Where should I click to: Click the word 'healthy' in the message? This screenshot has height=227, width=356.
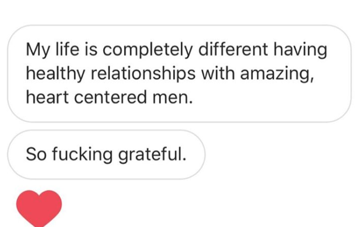(56, 74)
